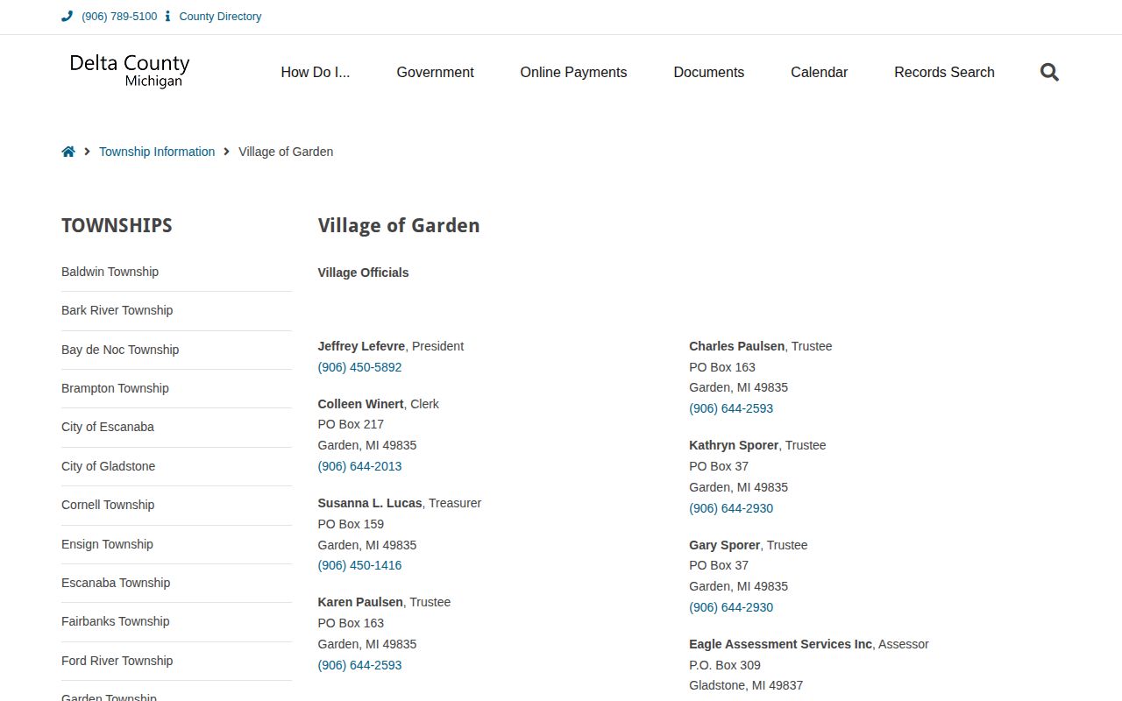Viewport: 1122px width, 701px height.
Task: Call Susanna L. Lucas at (906) 450-1416
Action: [359, 565]
